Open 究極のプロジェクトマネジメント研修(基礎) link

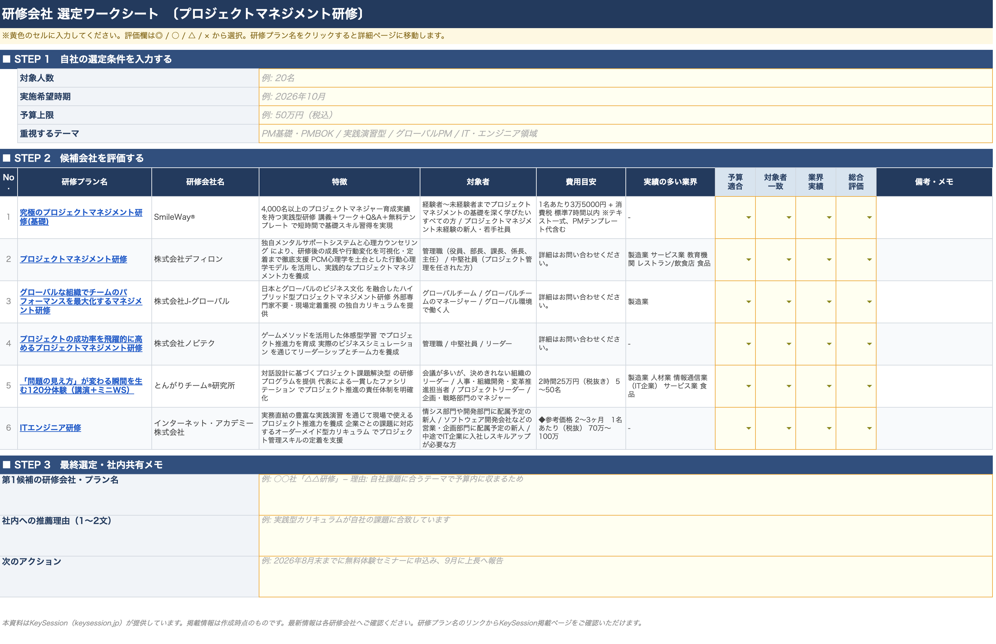pyautogui.click(x=81, y=217)
